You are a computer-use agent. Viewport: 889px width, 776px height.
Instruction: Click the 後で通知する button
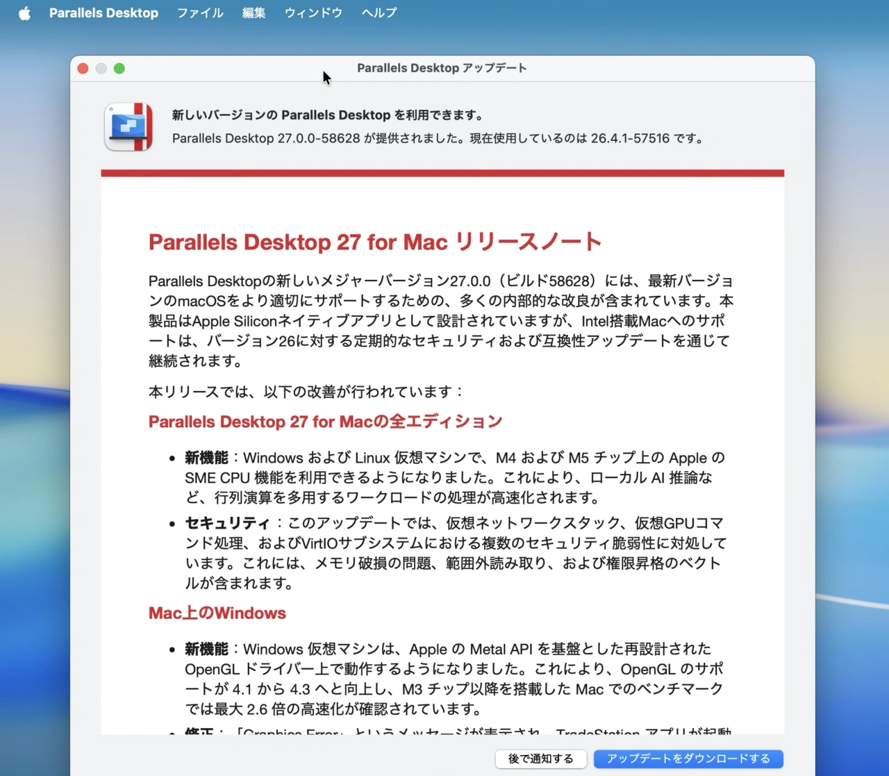pyautogui.click(x=541, y=759)
